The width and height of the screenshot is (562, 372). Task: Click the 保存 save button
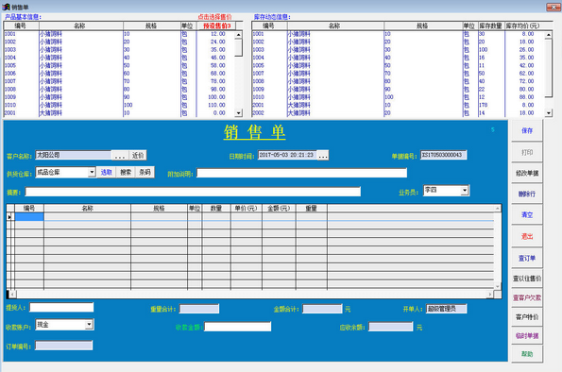[x=526, y=131]
